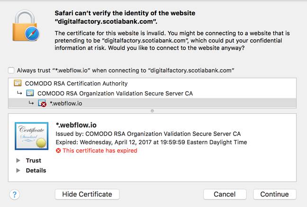Open help with the question mark button
The width and height of the screenshot is (307, 207).
pos(15,195)
